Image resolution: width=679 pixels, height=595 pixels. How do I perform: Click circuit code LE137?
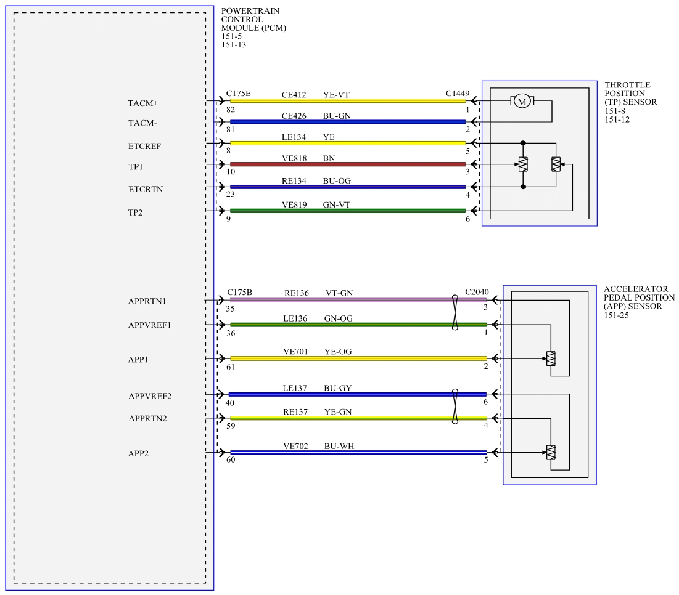click(x=294, y=388)
